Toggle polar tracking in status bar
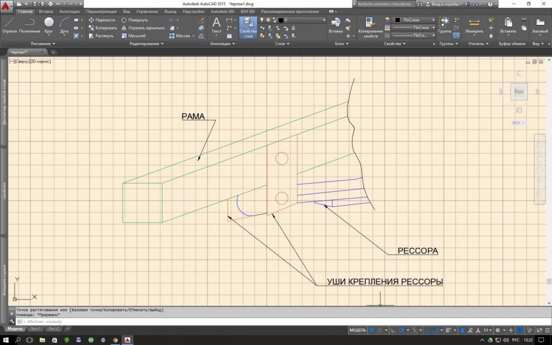The height and width of the screenshot is (345, 552). point(402,330)
